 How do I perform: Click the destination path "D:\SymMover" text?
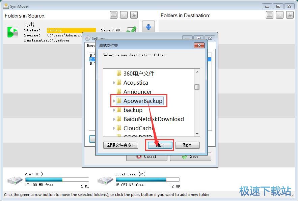point(58,40)
